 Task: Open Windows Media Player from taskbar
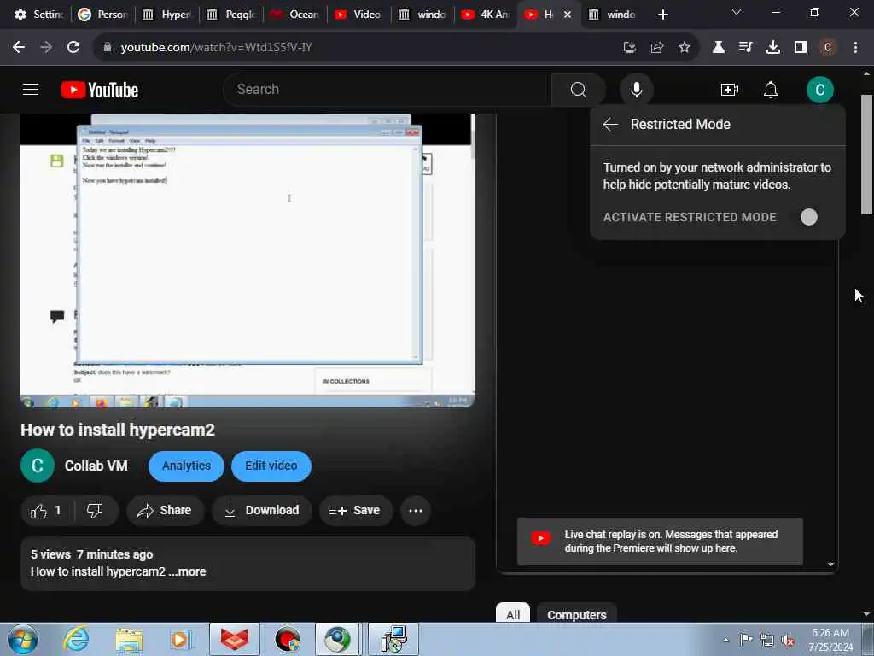point(179,639)
